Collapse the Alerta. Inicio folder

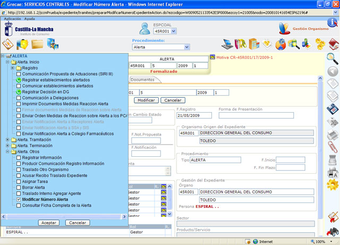pyautogui.click(x=7, y=62)
